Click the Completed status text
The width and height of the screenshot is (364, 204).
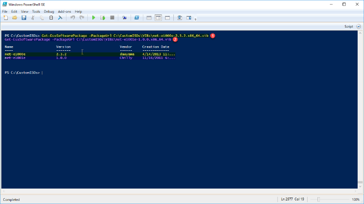tap(11, 199)
